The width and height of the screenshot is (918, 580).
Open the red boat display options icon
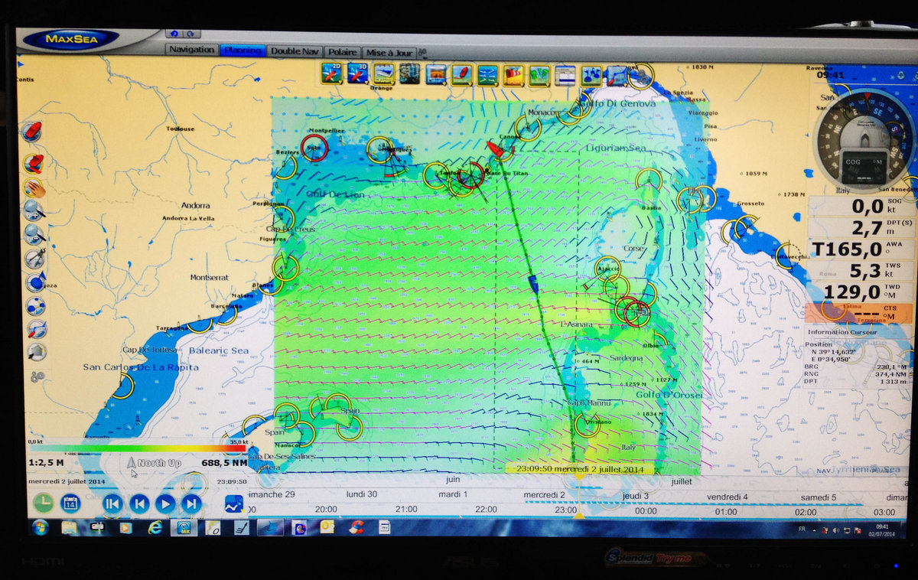(x=461, y=73)
